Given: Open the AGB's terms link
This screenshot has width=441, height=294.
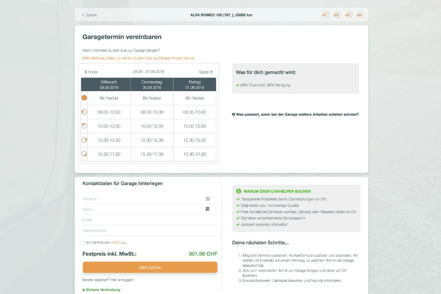Looking at the screenshot, I should coord(116,243).
